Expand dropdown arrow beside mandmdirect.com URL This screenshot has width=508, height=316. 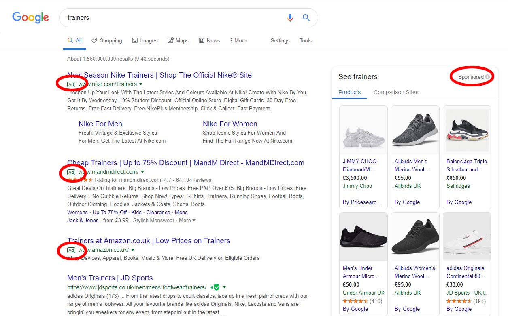tap(142, 172)
